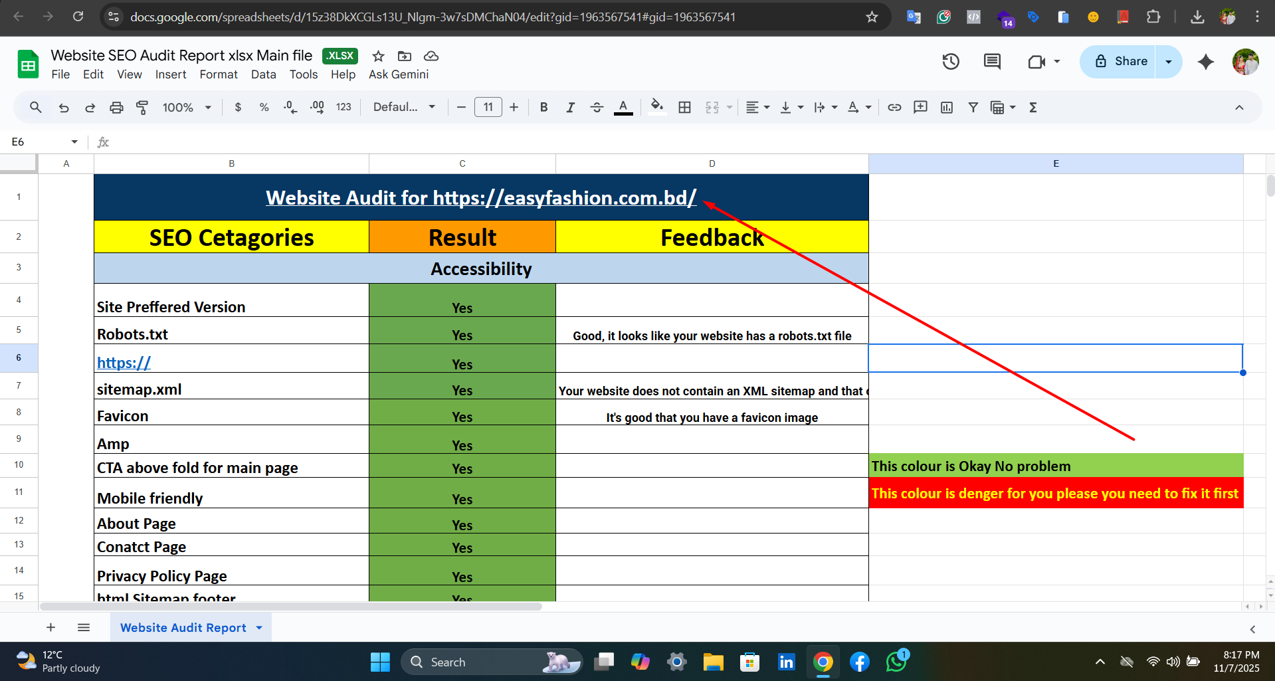Viewport: 1275px width, 681px height.
Task: Open the horizontal align dropdown arrow
Action: tap(765, 107)
